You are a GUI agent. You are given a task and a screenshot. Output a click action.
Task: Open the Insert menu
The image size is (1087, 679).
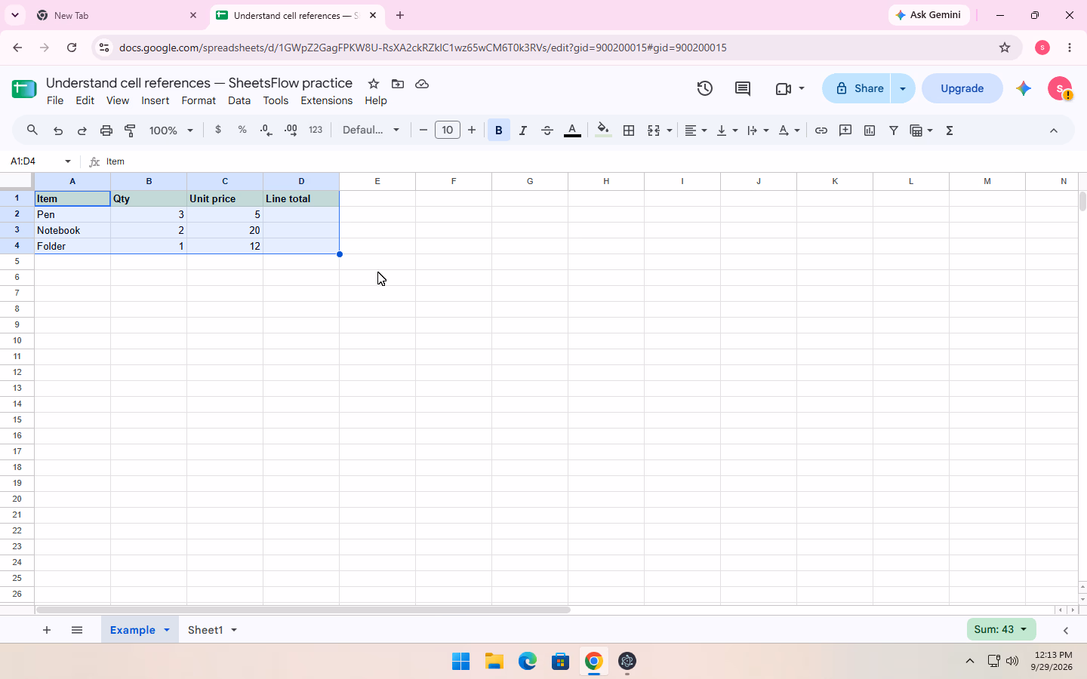point(156,100)
